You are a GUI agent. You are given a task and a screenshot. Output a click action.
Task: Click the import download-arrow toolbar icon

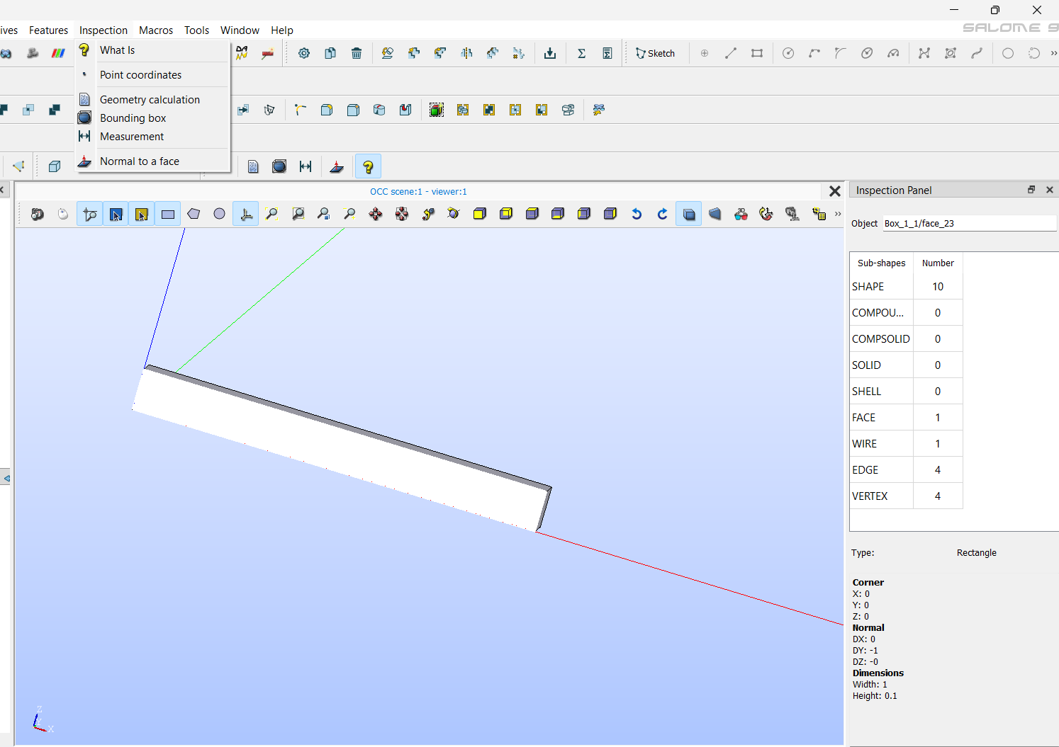pyautogui.click(x=550, y=53)
